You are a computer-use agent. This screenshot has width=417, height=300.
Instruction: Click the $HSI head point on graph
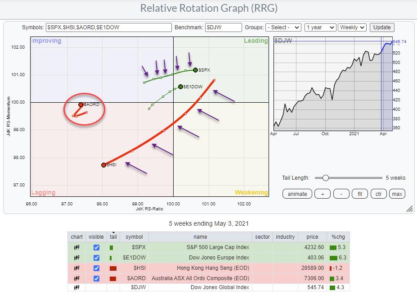pos(104,165)
